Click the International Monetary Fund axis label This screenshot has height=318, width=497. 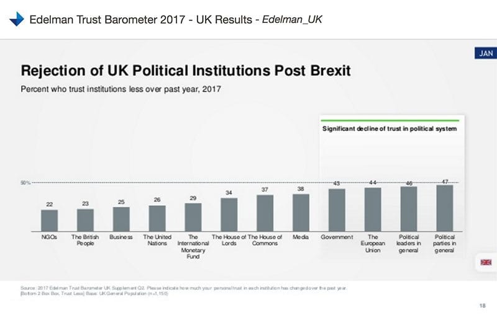(x=193, y=247)
